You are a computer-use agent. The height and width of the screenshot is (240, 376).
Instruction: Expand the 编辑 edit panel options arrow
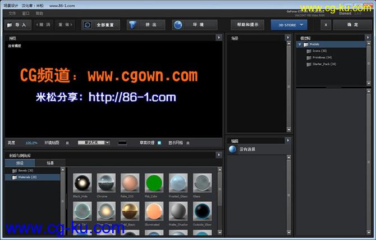coord(288,141)
